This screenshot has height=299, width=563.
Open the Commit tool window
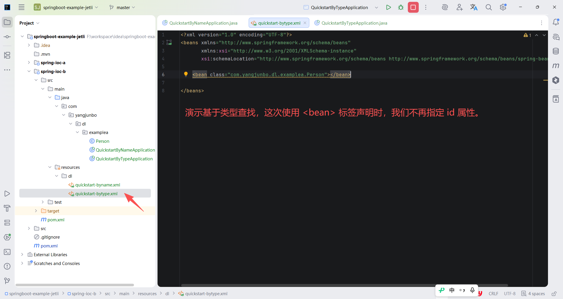[7, 37]
